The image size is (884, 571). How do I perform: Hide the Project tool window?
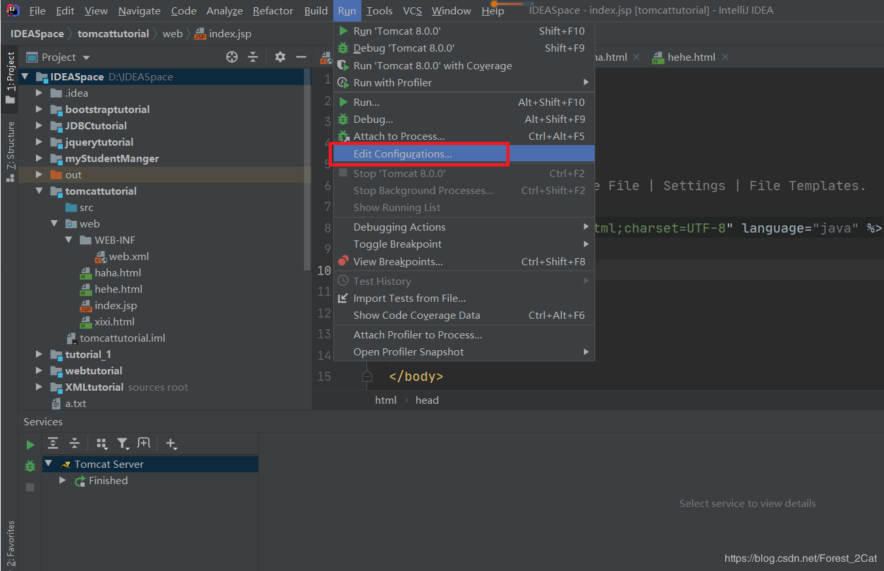301,57
